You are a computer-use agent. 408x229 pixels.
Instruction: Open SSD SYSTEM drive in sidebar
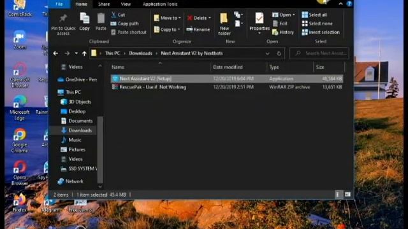coord(78,169)
